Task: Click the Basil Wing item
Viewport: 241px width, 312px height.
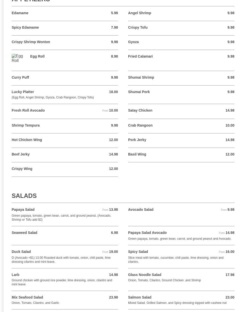Action: pos(137,154)
